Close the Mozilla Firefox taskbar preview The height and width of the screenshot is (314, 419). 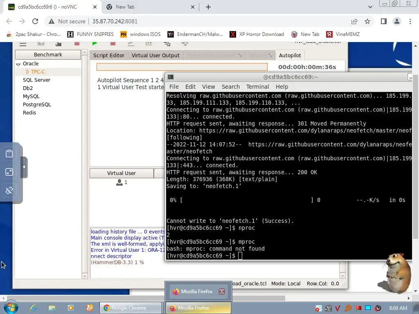coord(222,291)
